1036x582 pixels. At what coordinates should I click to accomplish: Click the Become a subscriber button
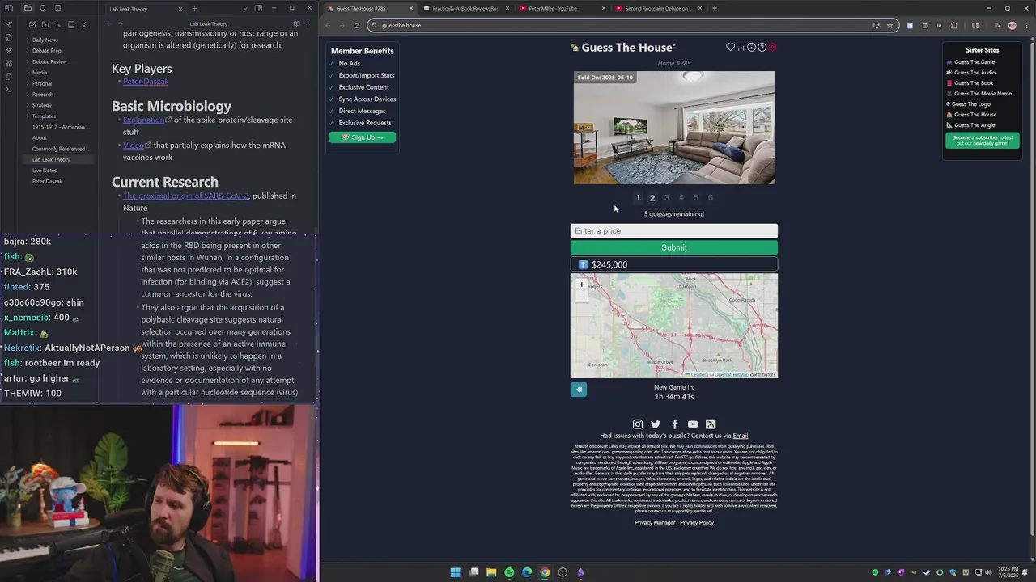click(x=982, y=140)
